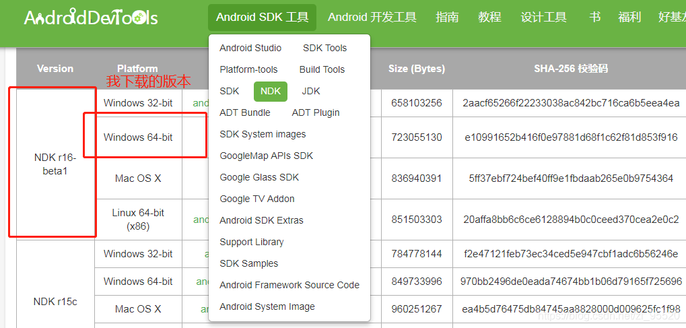Open Android Framework Source Code entry
The height and width of the screenshot is (328, 686).
[x=289, y=285]
